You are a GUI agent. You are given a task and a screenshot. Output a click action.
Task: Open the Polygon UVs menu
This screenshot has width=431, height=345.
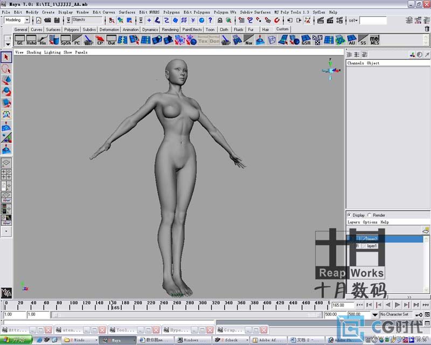[225, 12]
